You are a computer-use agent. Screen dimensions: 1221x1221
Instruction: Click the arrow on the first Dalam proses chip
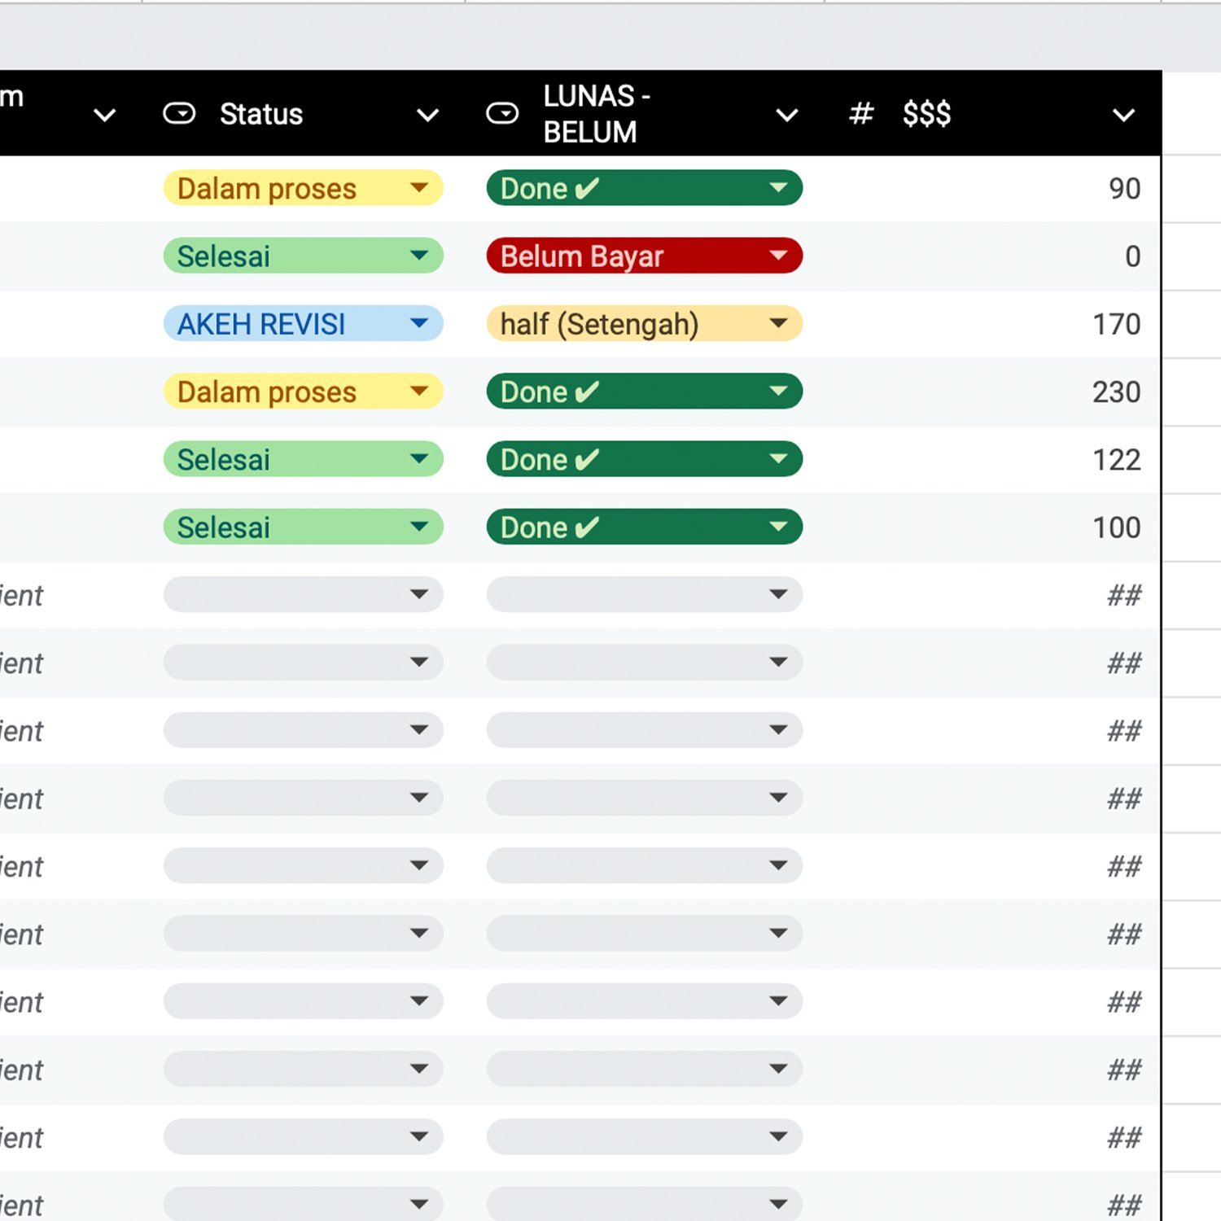coord(419,188)
